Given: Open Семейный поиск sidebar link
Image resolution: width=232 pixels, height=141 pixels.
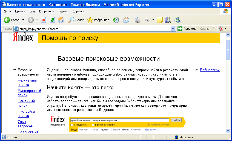Looking at the screenshot, I should [26, 103].
